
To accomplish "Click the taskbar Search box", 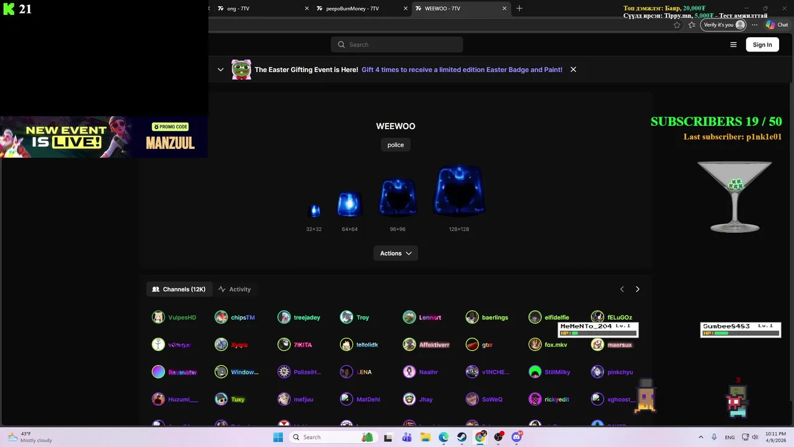I will (333, 437).
